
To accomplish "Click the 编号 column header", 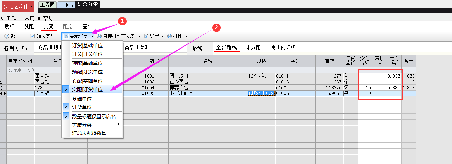I will coord(155,61).
